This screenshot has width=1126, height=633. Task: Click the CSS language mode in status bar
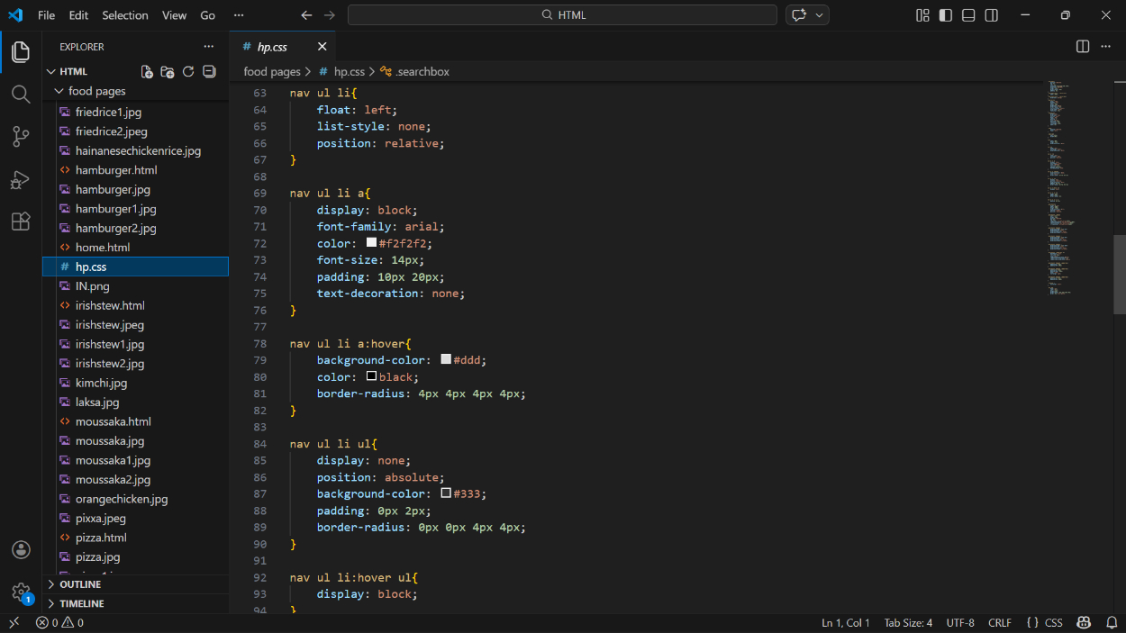click(1045, 623)
